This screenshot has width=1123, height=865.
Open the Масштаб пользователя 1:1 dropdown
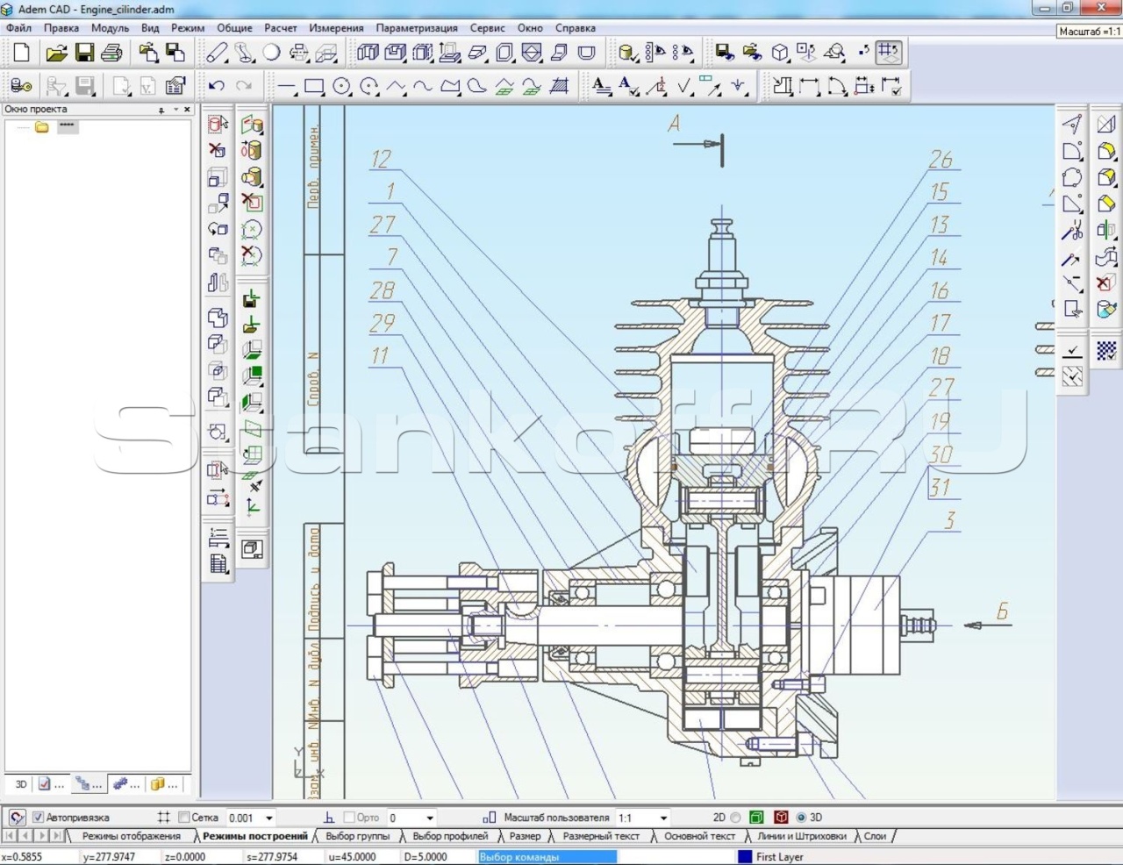click(663, 818)
